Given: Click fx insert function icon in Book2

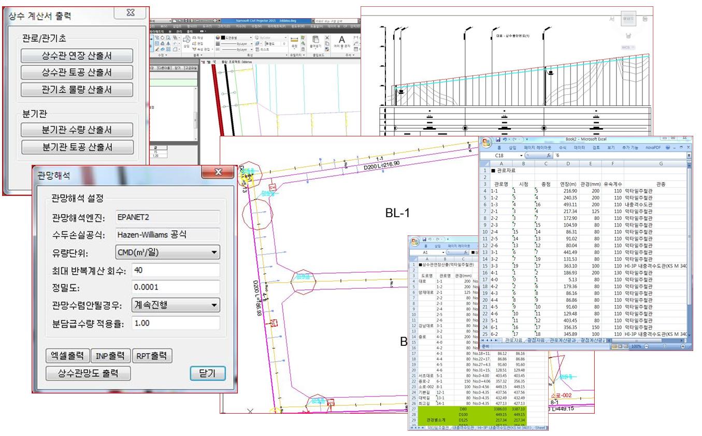Looking at the screenshot, I should [549, 156].
